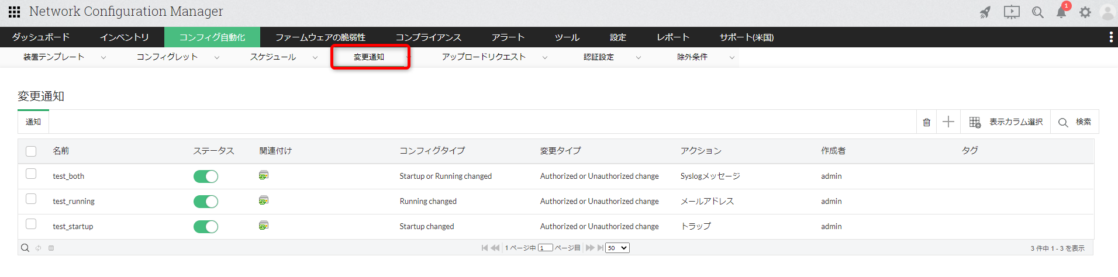Open the apps grid launcher icon
1118x277 pixels.
(x=14, y=12)
